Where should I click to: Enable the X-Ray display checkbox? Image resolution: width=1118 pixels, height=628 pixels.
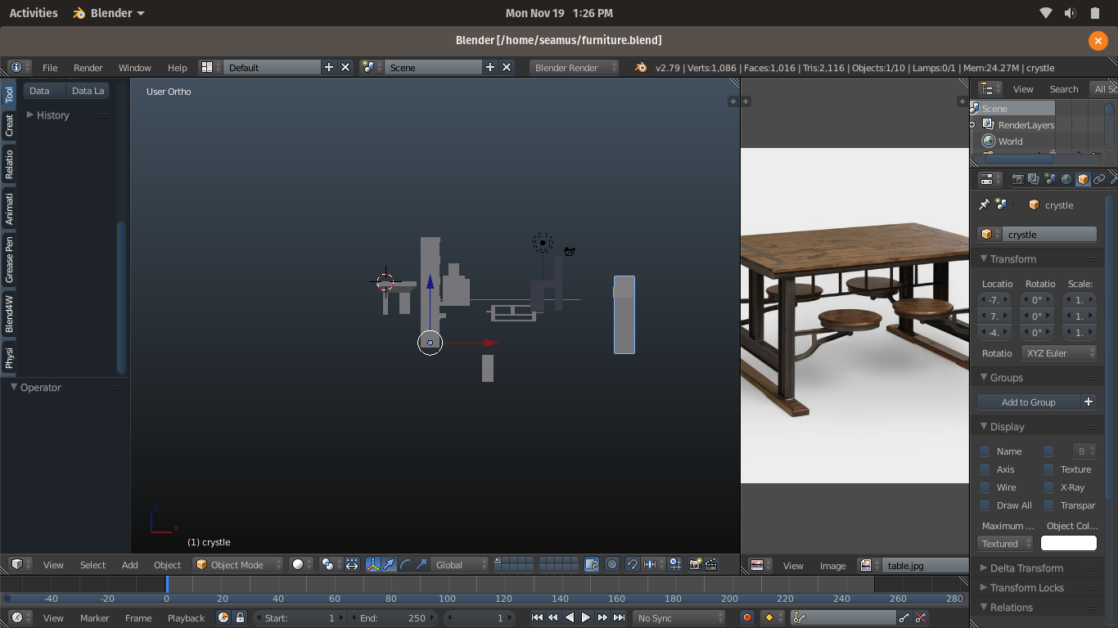tap(1048, 487)
